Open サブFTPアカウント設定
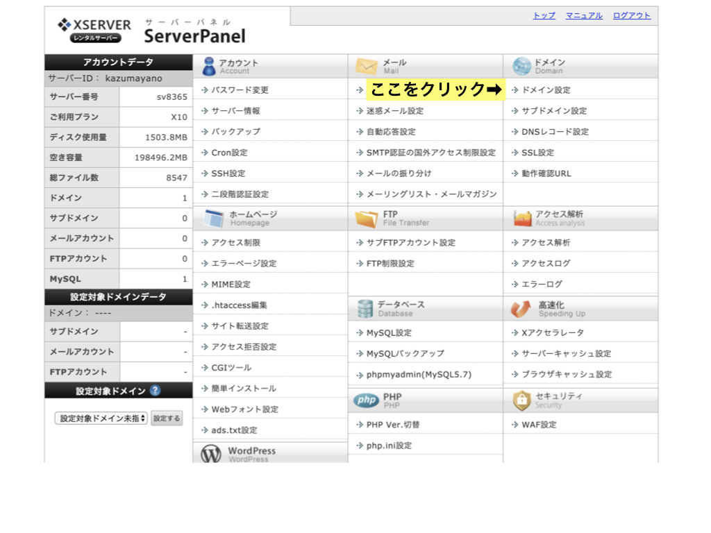711x533 pixels. [x=411, y=243]
